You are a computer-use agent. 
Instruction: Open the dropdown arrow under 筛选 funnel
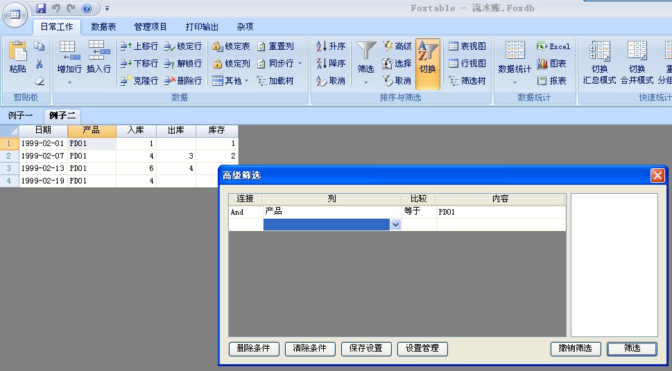coord(366,82)
